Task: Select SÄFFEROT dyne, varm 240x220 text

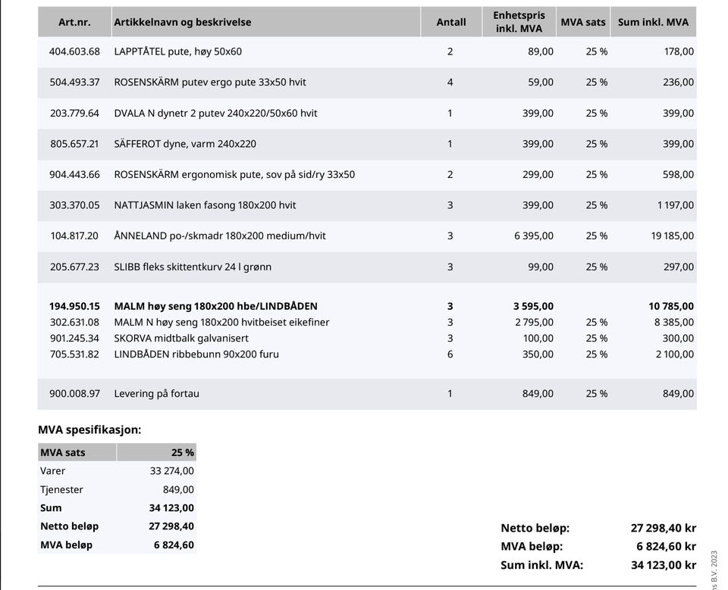Action: [x=185, y=144]
